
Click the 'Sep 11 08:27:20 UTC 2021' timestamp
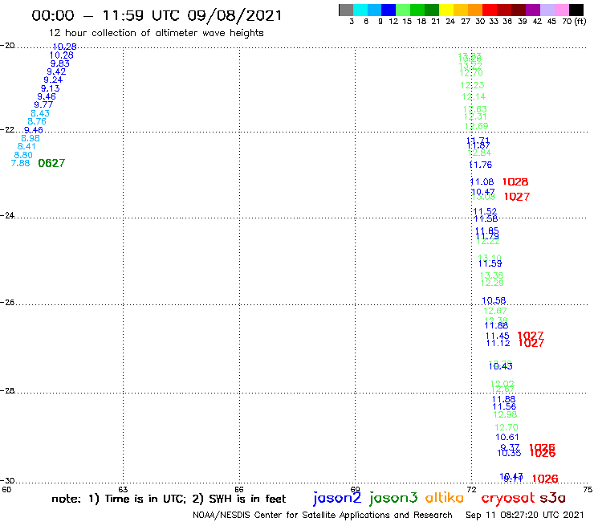pyautogui.click(x=525, y=515)
